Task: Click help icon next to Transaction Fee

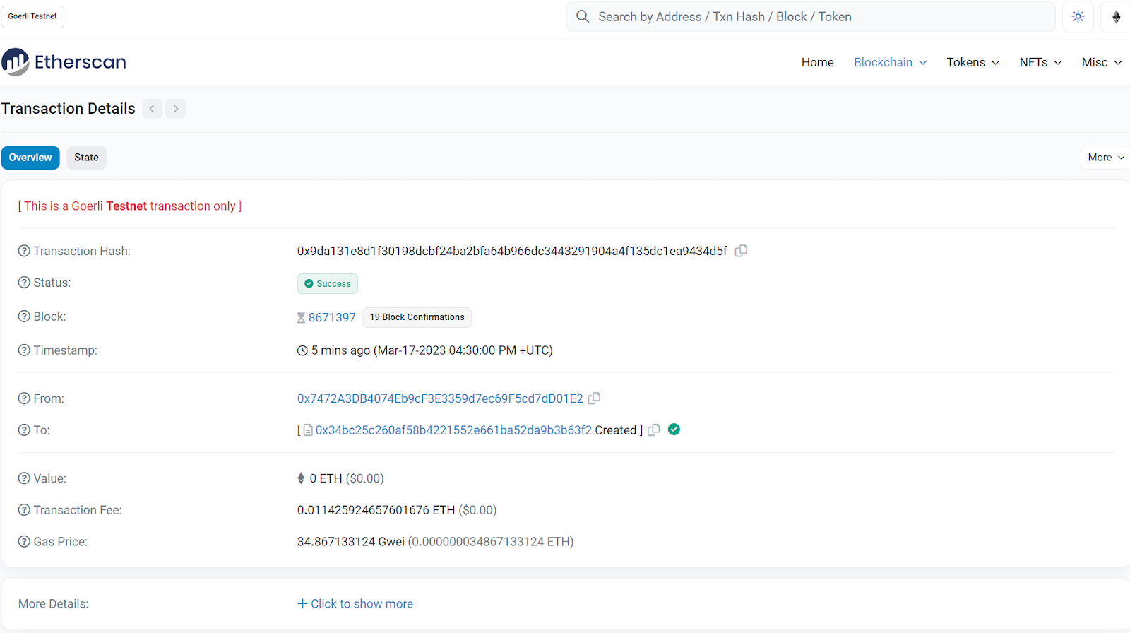Action: [x=24, y=510]
